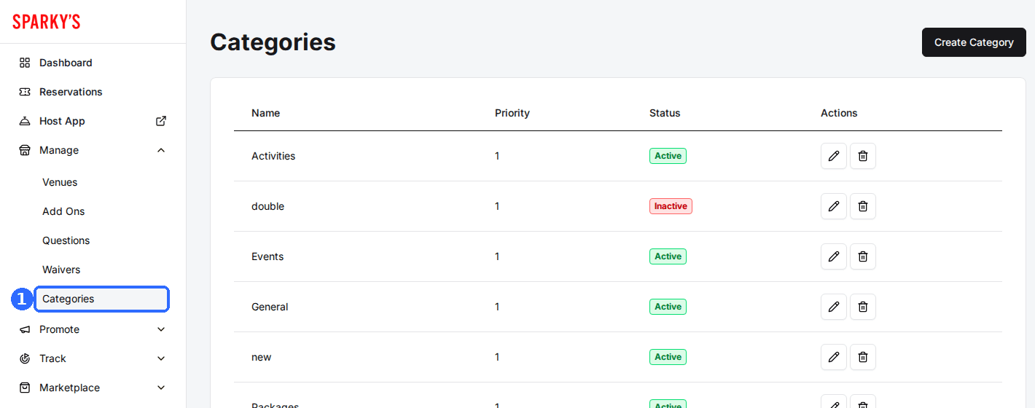Image resolution: width=1035 pixels, height=408 pixels.
Task: Click the Promote megaphone icon
Action: click(x=25, y=329)
